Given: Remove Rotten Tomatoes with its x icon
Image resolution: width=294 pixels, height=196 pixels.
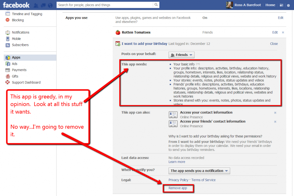Looking at the screenshot, I should click(x=283, y=32).
